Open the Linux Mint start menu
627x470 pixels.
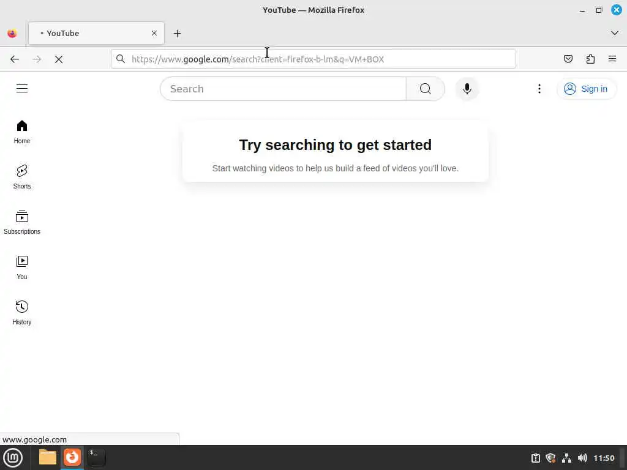13,458
